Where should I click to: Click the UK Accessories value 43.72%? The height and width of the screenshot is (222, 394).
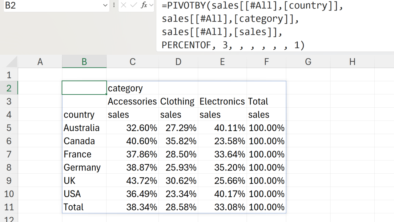[x=142, y=181]
